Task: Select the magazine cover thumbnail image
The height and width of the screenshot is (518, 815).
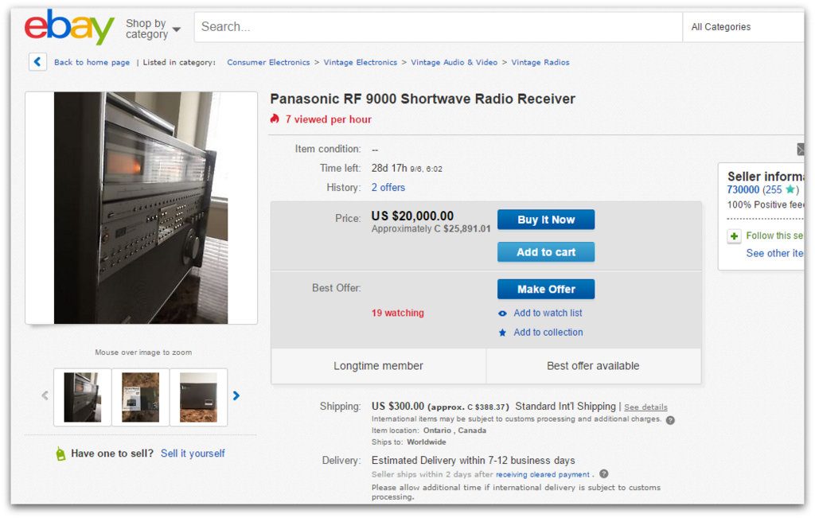Action: coord(140,398)
